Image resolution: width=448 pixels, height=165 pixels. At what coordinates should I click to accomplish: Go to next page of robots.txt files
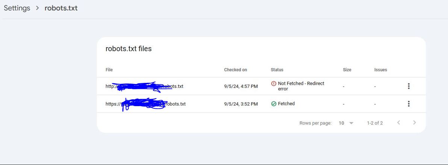(414, 123)
